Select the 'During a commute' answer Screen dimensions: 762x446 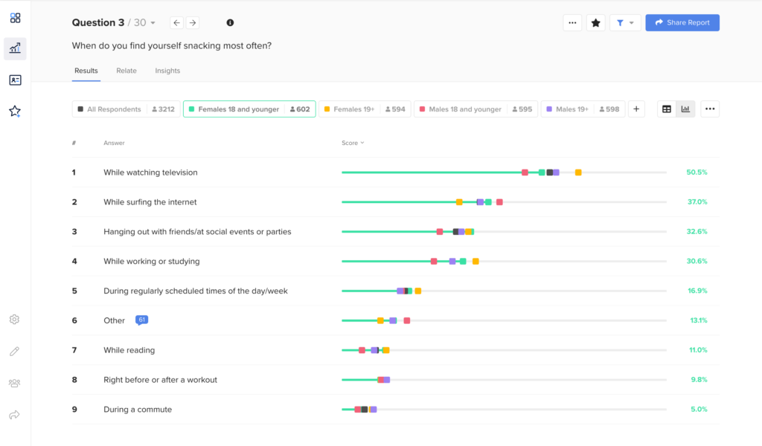tap(138, 409)
